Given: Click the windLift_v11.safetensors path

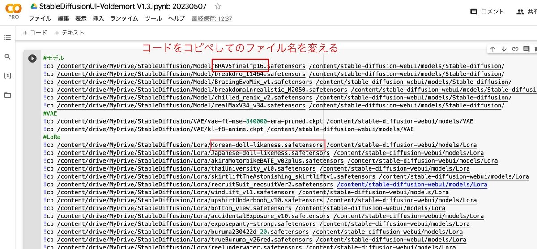Looking at the screenshot, I should pyautogui.click(x=176, y=192).
